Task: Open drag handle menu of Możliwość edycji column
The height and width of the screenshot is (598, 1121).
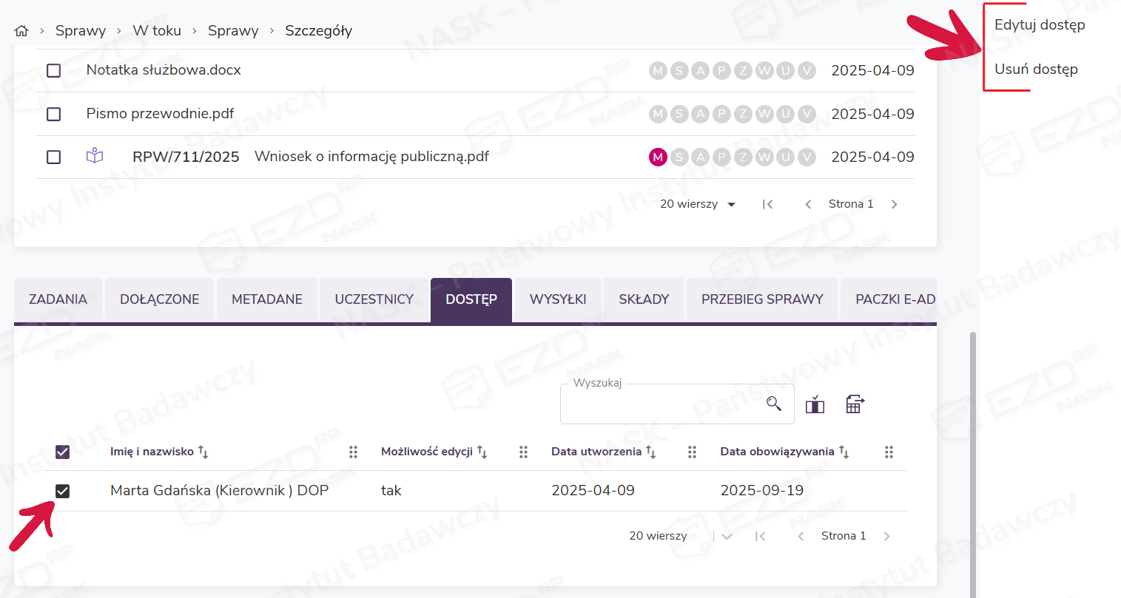Action: (x=523, y=452)
